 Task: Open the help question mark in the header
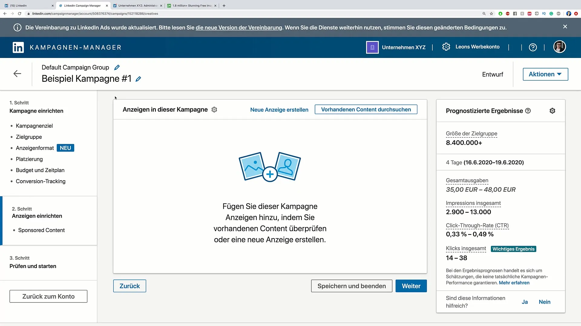pos(533,47)
